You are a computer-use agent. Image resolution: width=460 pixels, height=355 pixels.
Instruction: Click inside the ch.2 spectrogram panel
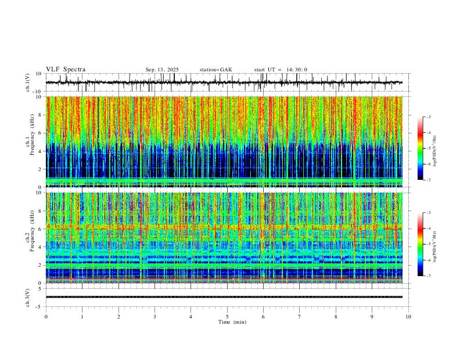pyautogui.click(x=224, y=238)
